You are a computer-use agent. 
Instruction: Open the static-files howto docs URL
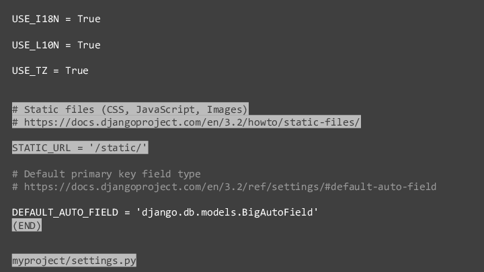(x=192, y=122)
